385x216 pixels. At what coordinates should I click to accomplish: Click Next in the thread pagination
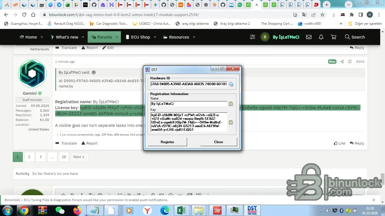[79, 157]
